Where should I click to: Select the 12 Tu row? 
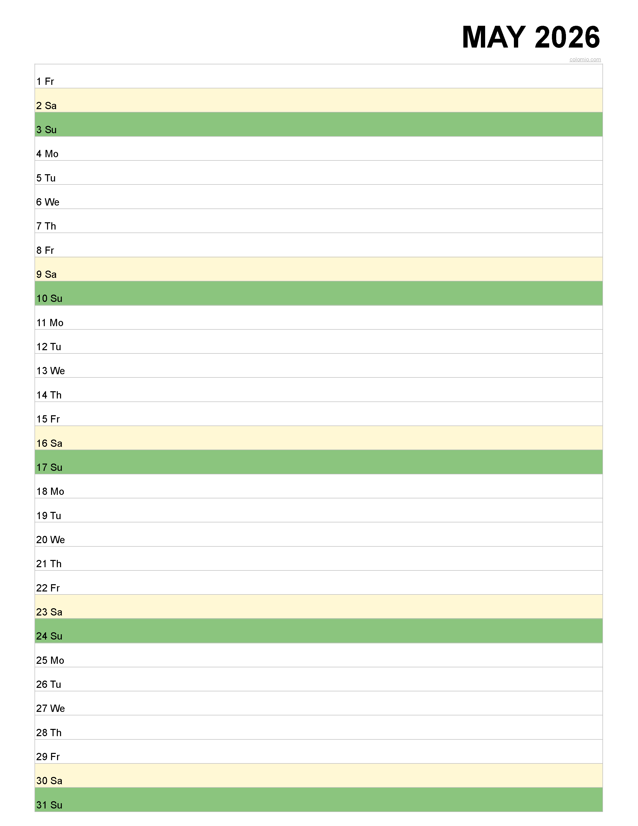[318, 341]
